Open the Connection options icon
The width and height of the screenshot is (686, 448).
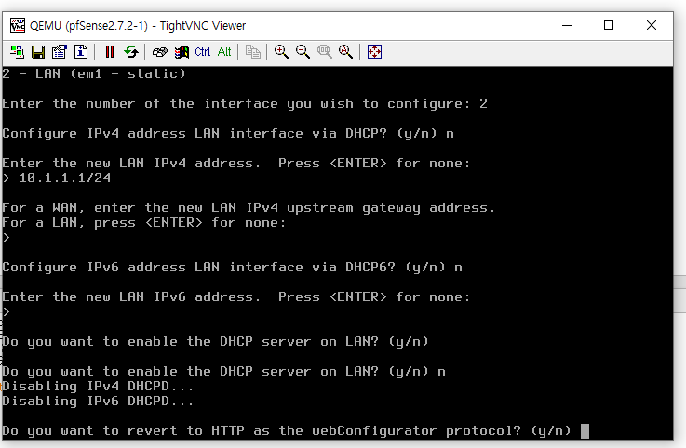(59, 52)
